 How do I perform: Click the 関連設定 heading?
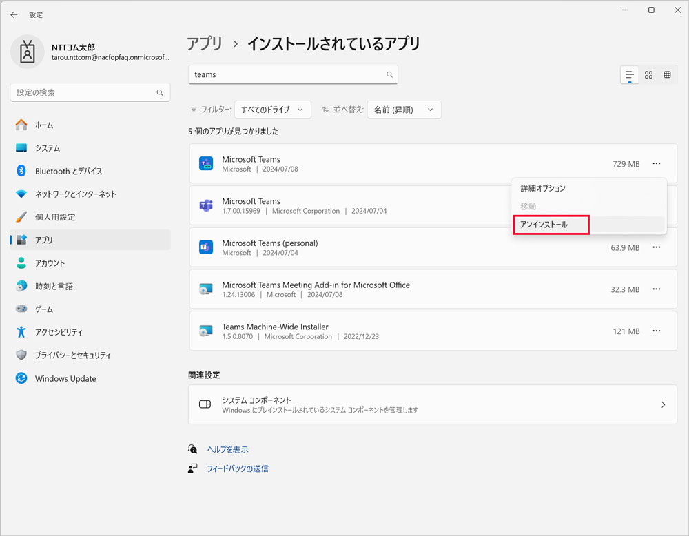click(x=204, y=375)
